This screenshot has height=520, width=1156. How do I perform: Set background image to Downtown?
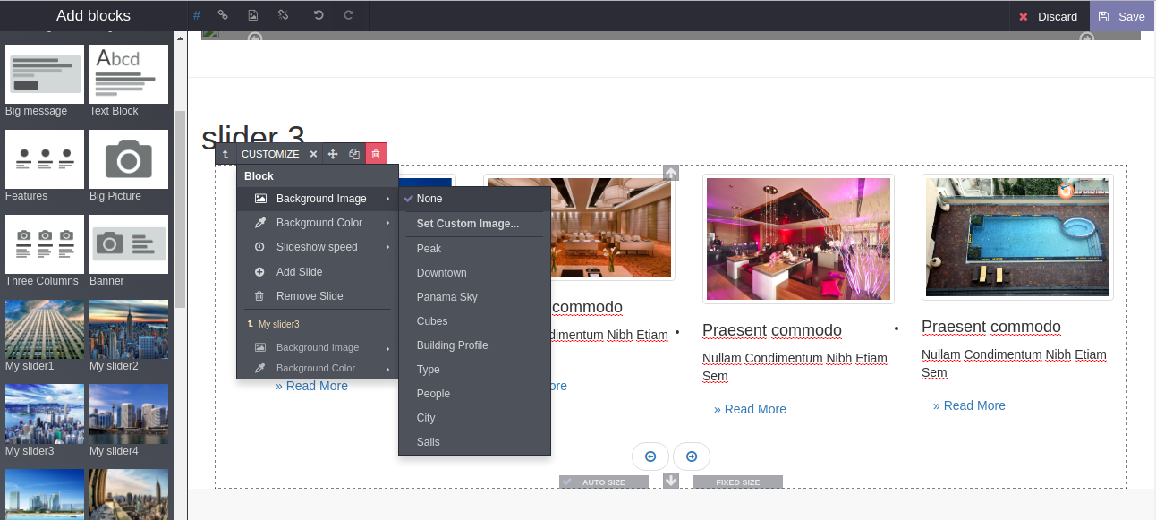tap(474, 273)
